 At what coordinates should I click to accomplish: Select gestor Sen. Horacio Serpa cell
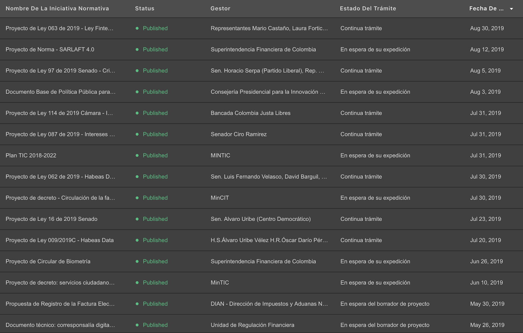(267, 71)
